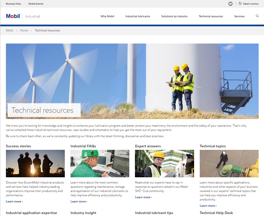Click the Success stories thumbnail image
The image size is (264, 216).
(x=35, y=163)
